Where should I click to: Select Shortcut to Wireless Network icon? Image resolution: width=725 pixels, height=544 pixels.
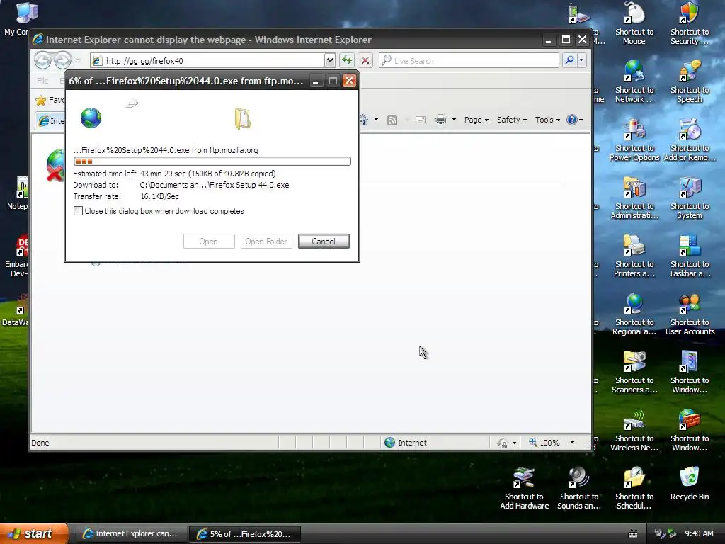634,430
